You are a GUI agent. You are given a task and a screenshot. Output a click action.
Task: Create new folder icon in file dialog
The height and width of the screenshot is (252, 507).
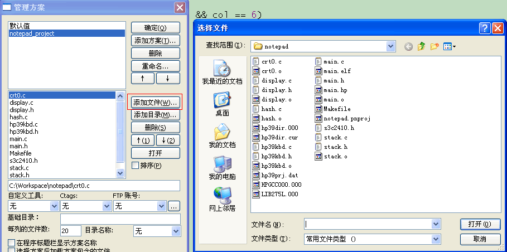434,46
